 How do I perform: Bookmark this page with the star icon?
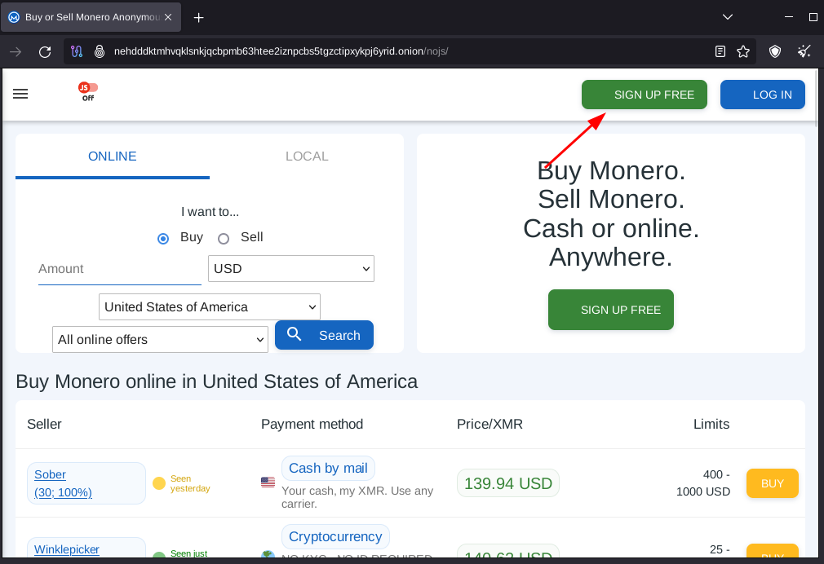743,51
